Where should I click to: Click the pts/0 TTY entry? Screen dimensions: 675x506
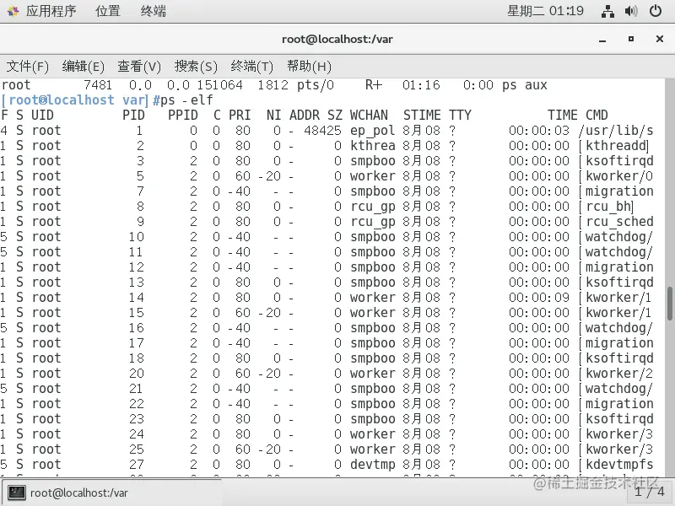click(315, 85)
